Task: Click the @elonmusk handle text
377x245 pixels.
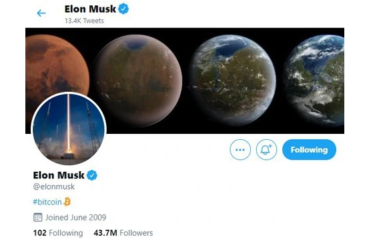Action: 54,186
